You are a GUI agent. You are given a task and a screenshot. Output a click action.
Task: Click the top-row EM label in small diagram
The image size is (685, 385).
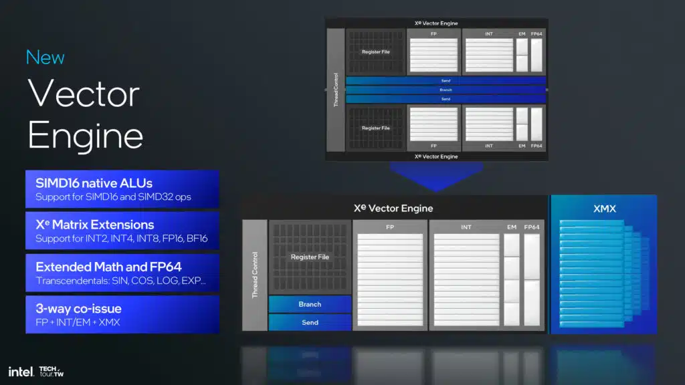(x=522, y=34)
